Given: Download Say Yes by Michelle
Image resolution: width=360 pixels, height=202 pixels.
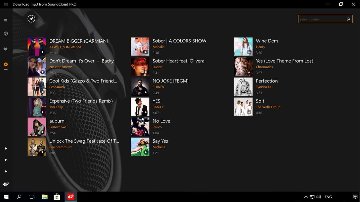Looking at the screenshot, I should click(x=146, y=152).
